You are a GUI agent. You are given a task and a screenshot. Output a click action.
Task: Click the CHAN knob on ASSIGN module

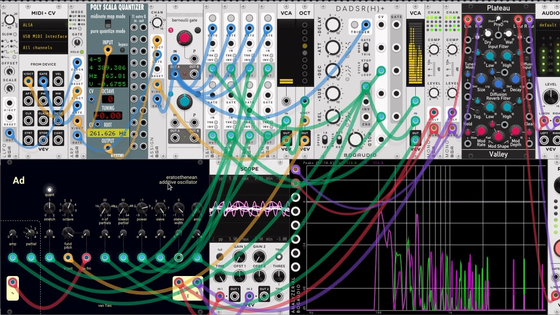[157, 23]
